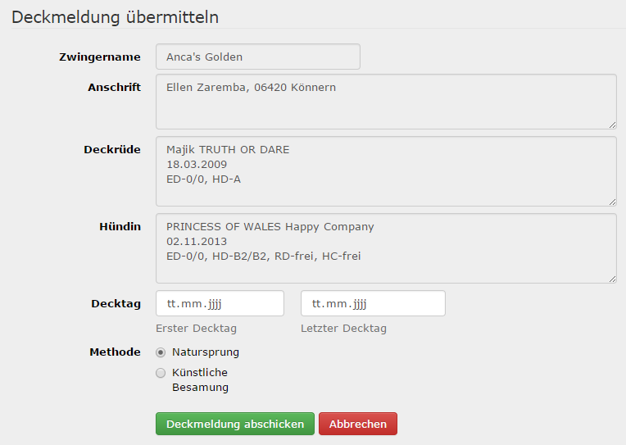Image resolution: width=626 pixels, height=445 pixels.
Task: Focus the Deckrüde text area
Action: [385, 171]
